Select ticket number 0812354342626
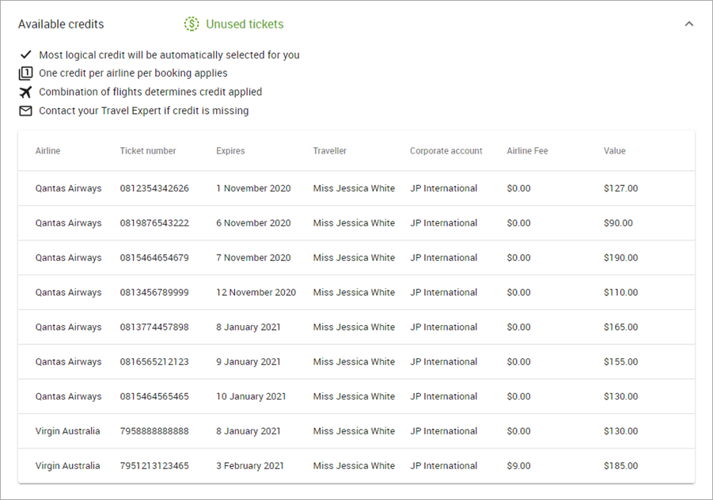Image resolution: width=713 pixels, height=500 pixels. [x=154, y=188]
